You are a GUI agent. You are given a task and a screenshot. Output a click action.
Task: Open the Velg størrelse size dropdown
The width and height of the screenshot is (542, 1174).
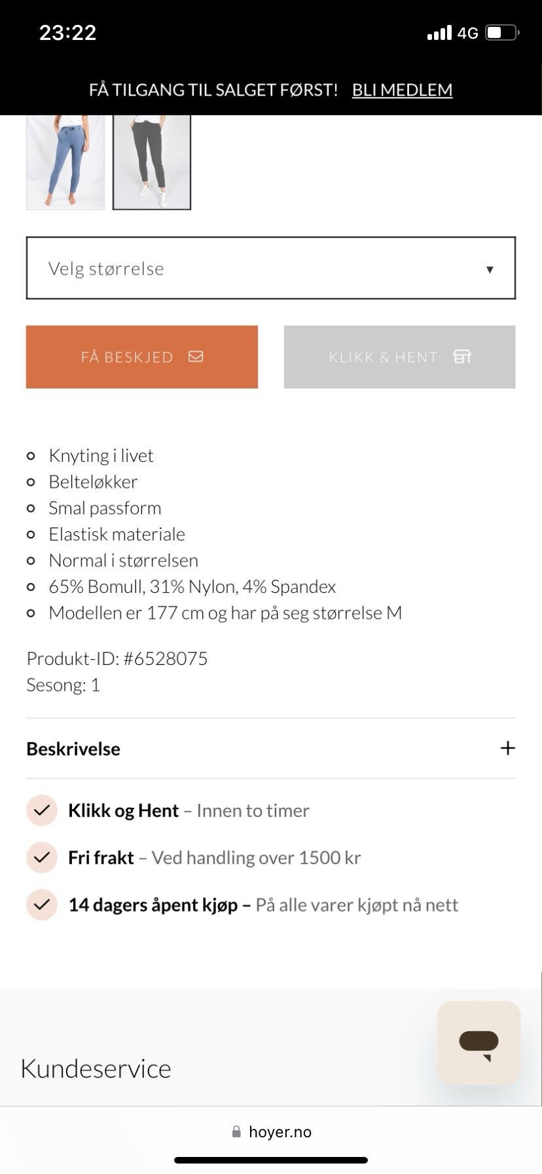tap(271, 268)
